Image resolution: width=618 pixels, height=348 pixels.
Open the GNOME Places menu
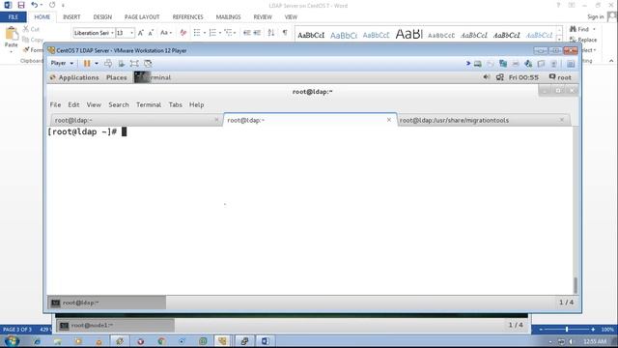click(116, 77)
